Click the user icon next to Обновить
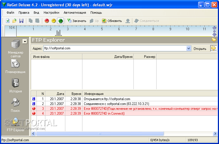 [x=128, y=21]
